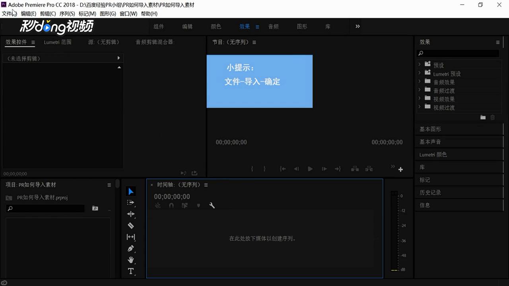The height and width of the screenshot is (286, 509).
Task: Select the Track Select Forward tool
Action: coord(131,203)
